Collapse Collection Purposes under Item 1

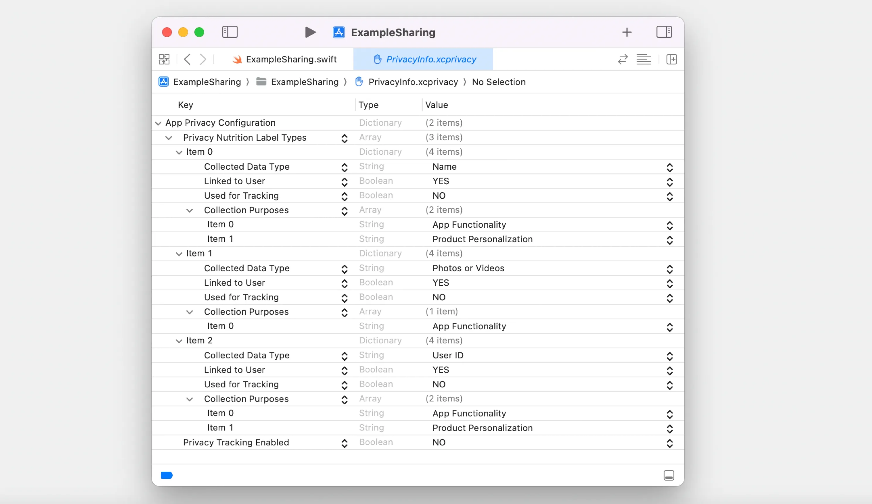tap(189, 312)
